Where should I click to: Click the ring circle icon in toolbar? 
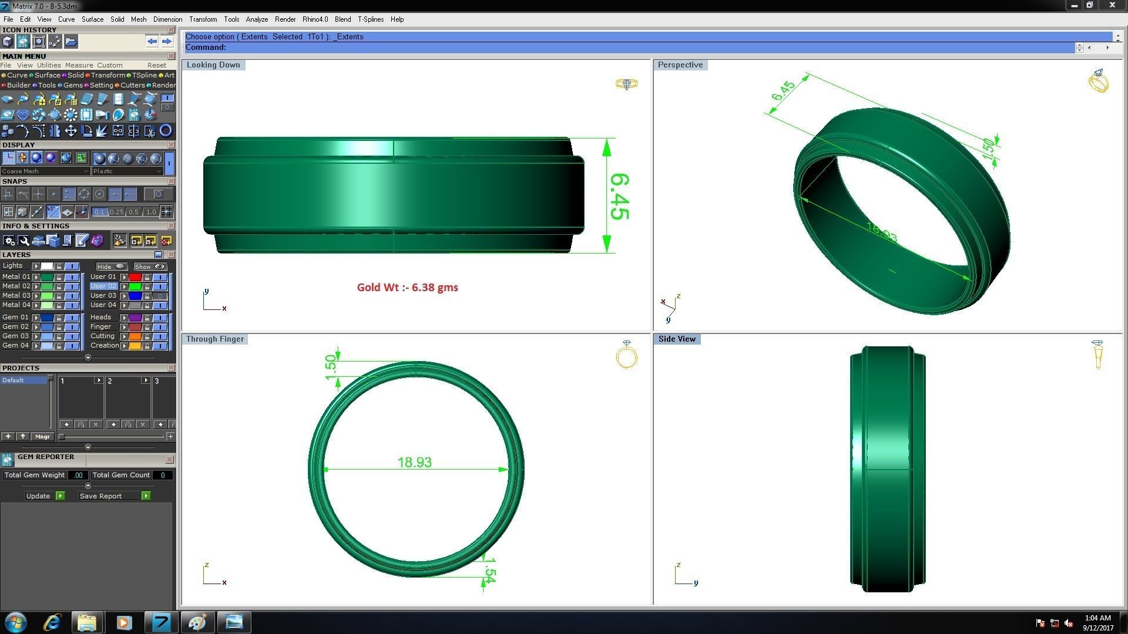(166, 131)
